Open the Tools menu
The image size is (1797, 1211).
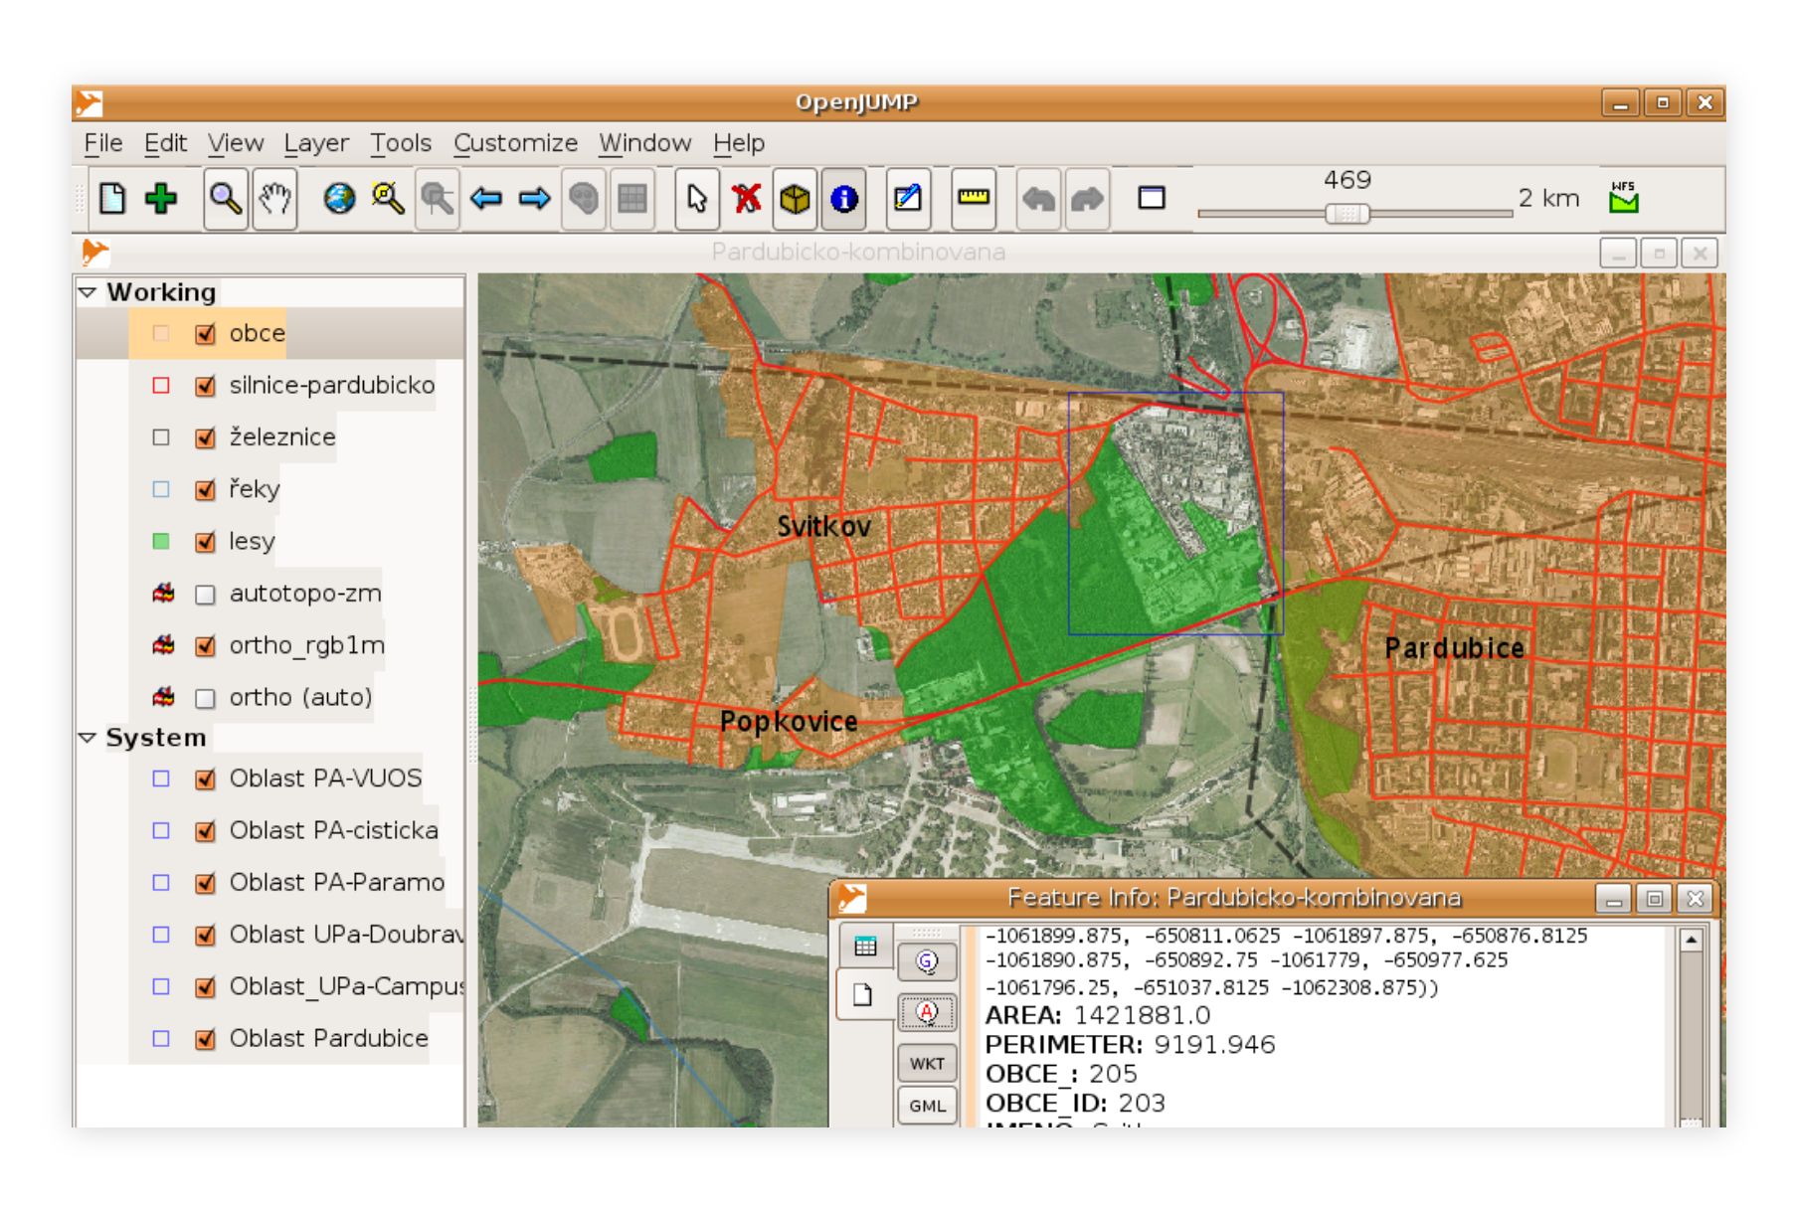click(401, 143)
